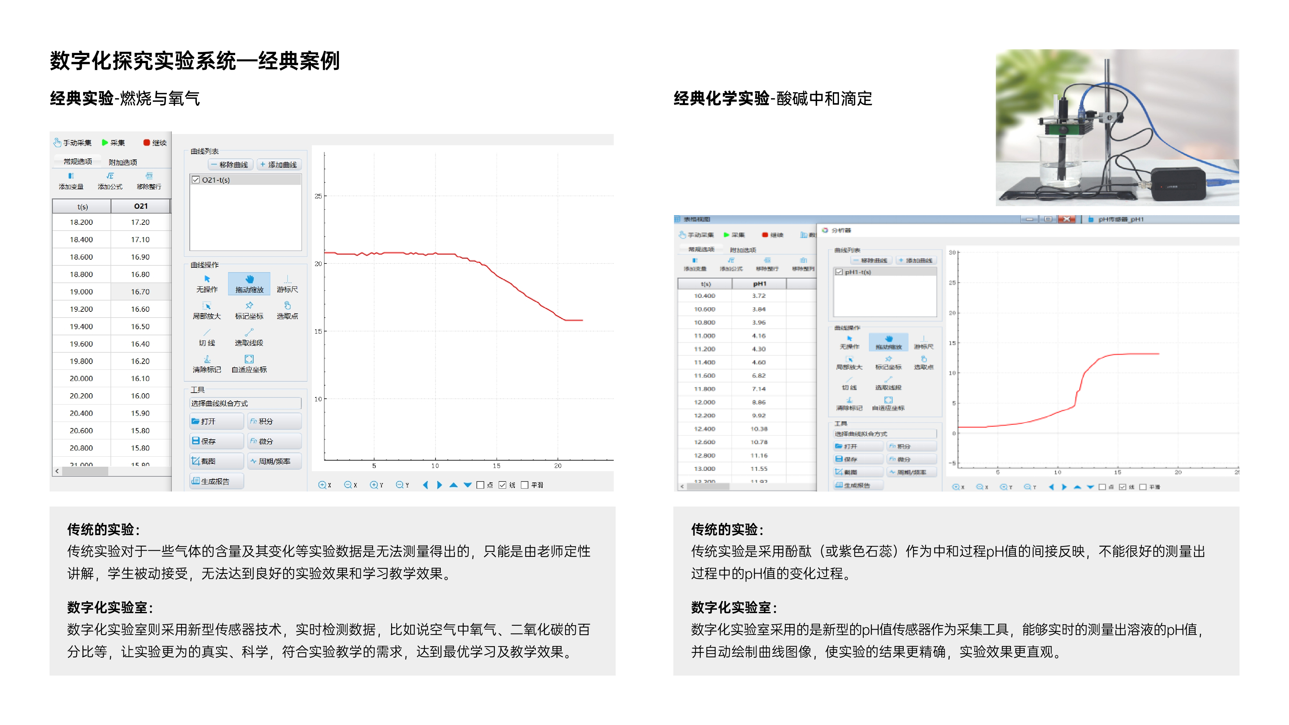
Task: Switch to the 常规选项 tab
Action: (x=78, y=162)
